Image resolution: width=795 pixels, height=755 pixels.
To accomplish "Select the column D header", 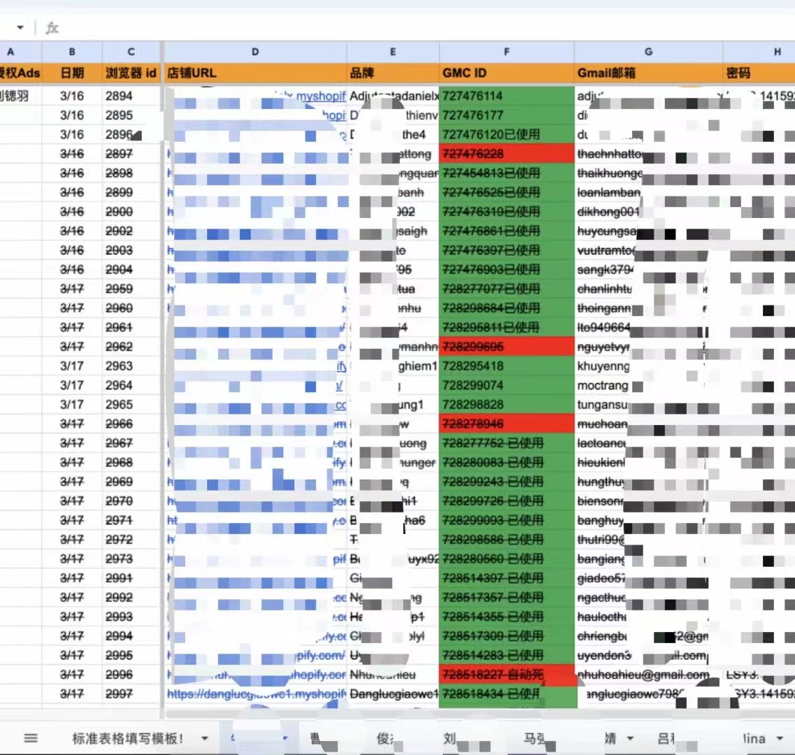I will pos(255,52).
